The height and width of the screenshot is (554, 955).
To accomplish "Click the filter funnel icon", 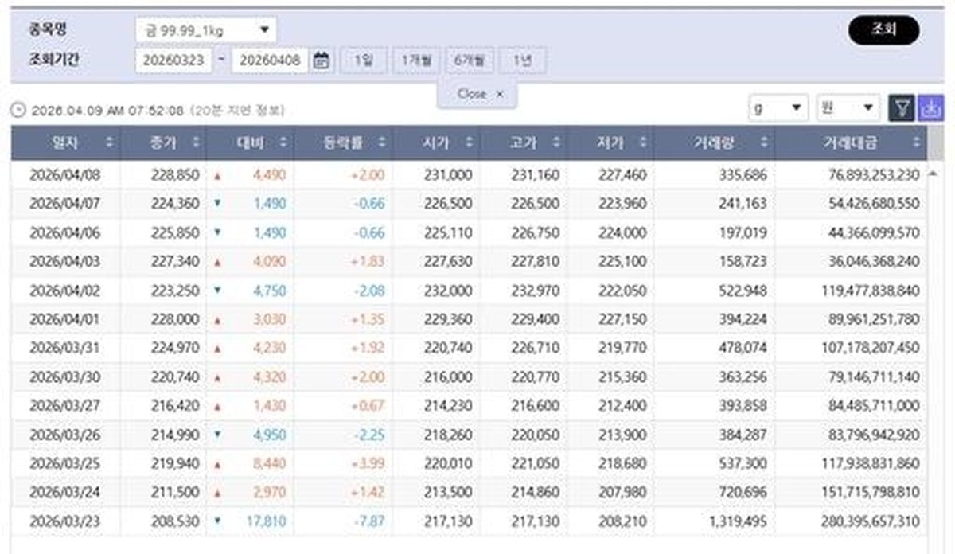I will click(901, 108).
